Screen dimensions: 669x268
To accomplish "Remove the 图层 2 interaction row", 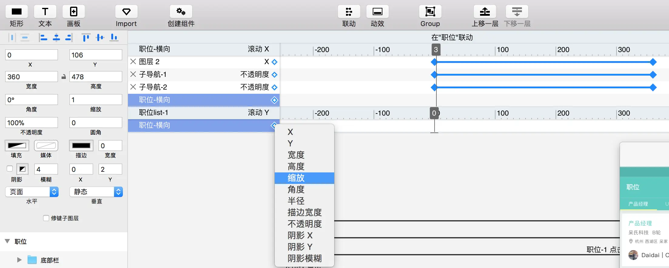I will tap(133, 62).
